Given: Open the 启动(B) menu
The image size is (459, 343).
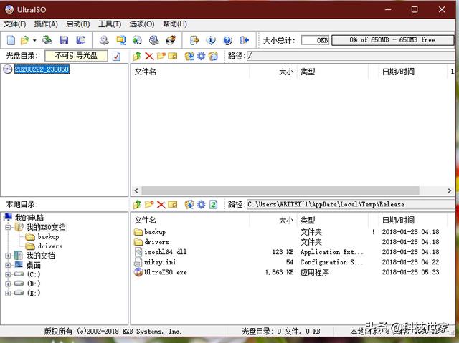Looking at the screenshot, I should tap(78, 24).
